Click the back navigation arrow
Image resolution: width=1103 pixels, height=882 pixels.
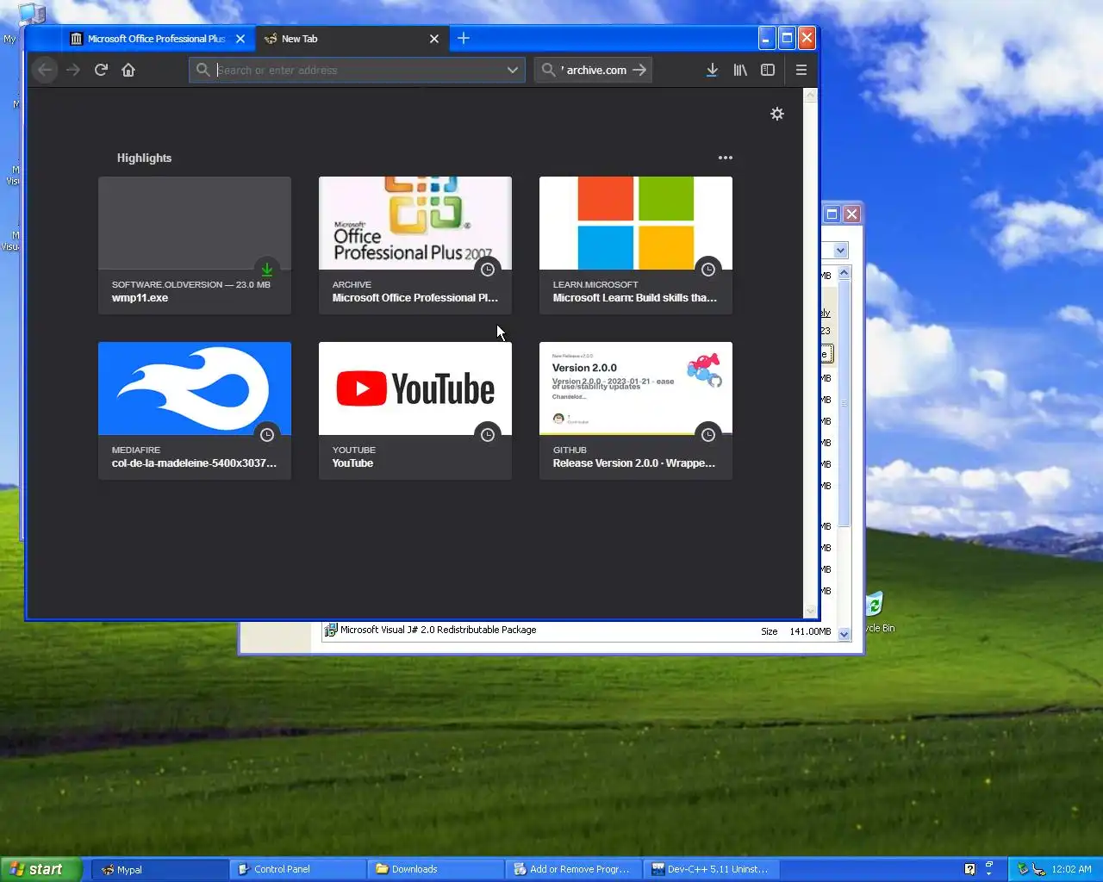coord(46,70)
